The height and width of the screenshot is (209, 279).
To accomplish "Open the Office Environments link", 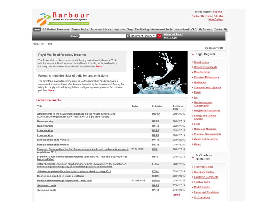I will [x=205, y=67].
